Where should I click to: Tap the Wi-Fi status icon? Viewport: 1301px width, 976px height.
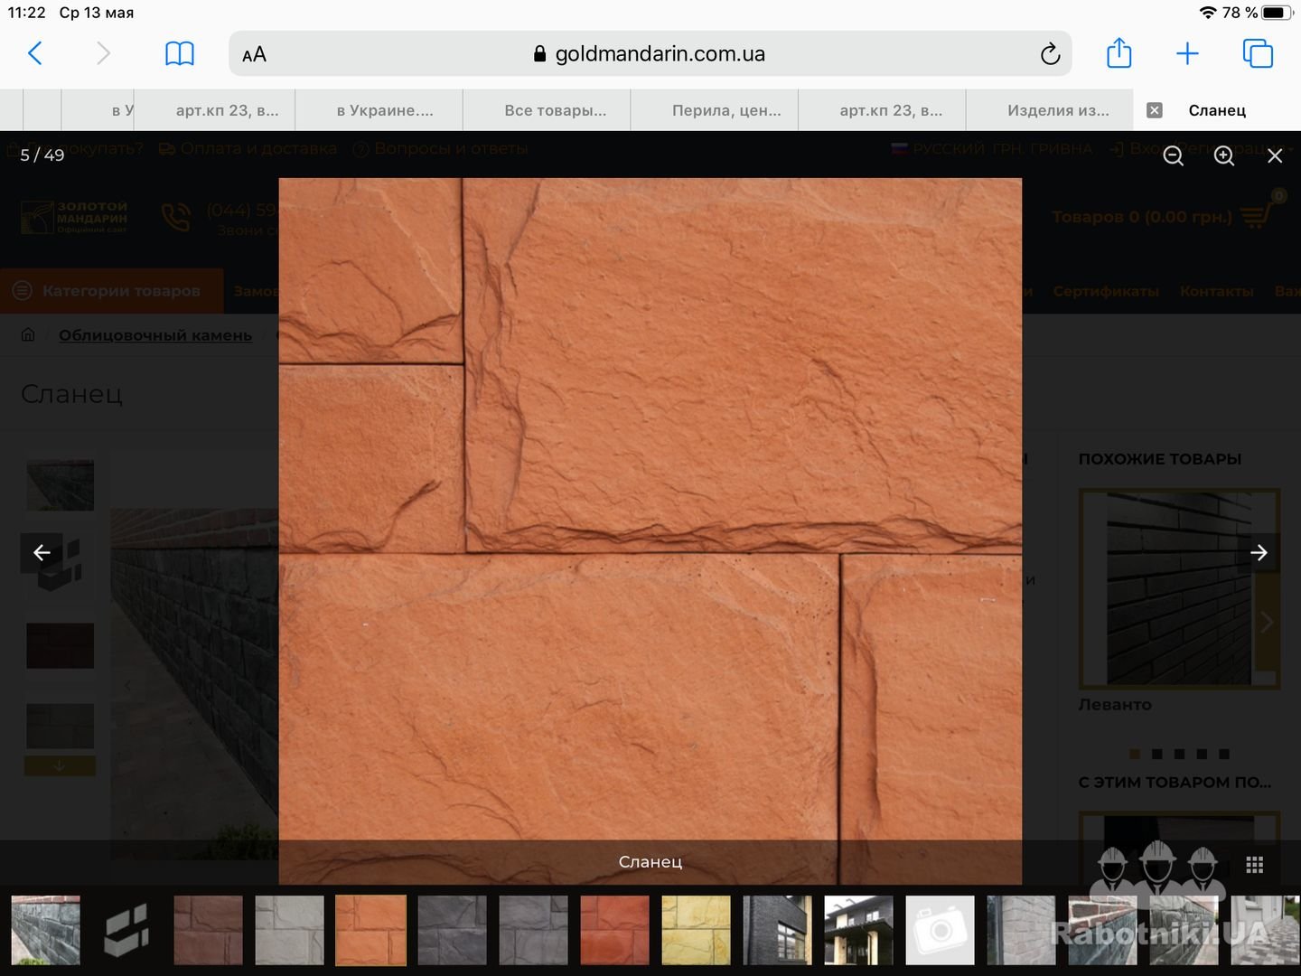(x=1208, y=13)
